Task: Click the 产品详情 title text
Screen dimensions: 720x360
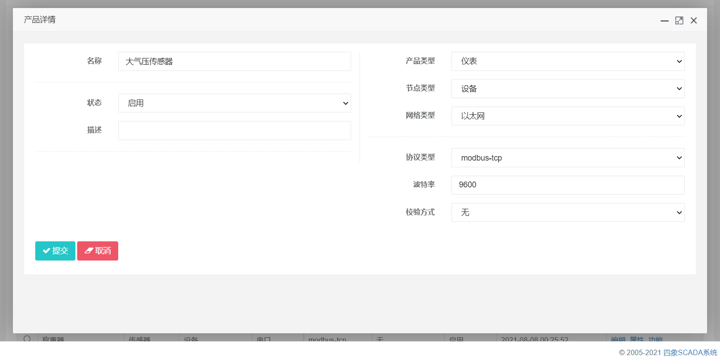Action: click(40, 20)
